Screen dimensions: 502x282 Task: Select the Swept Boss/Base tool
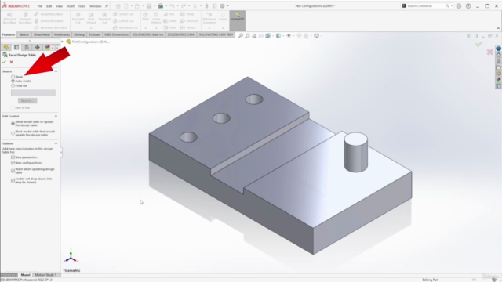[49, 14]
